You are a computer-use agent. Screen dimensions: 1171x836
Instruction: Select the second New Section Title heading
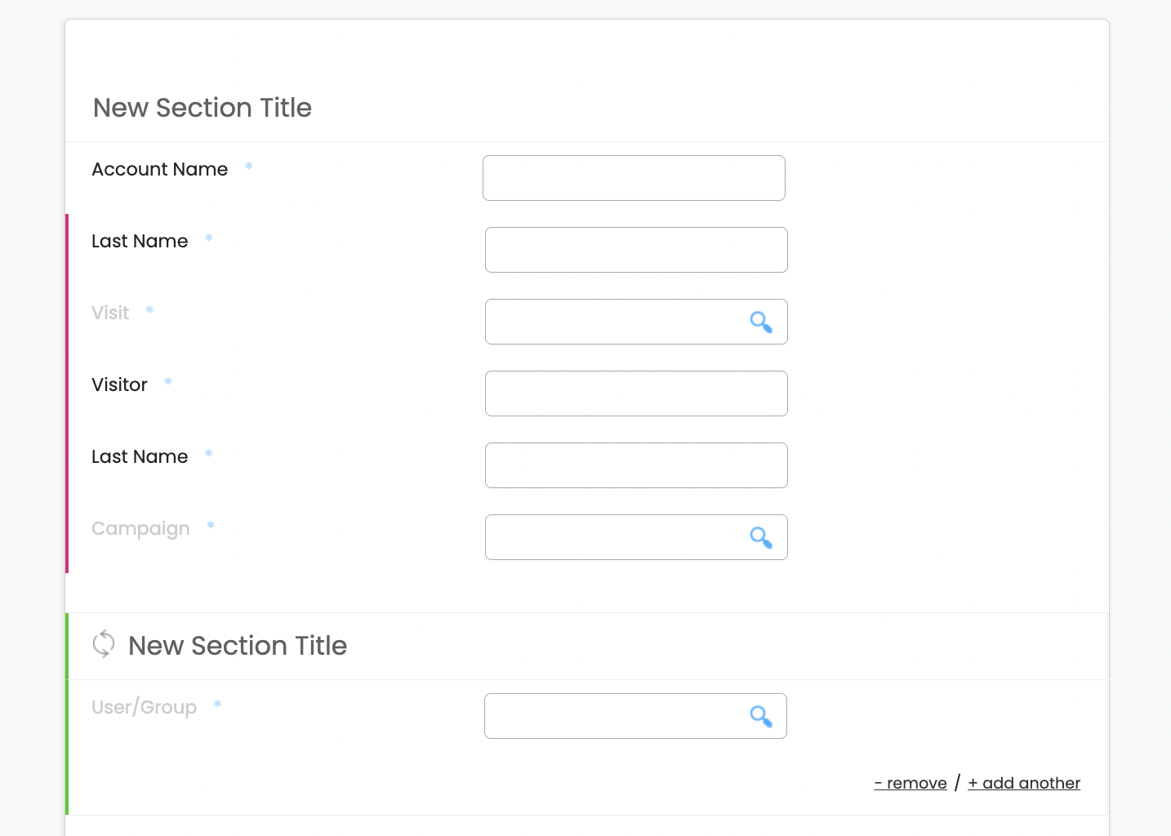tap(236, 645)
